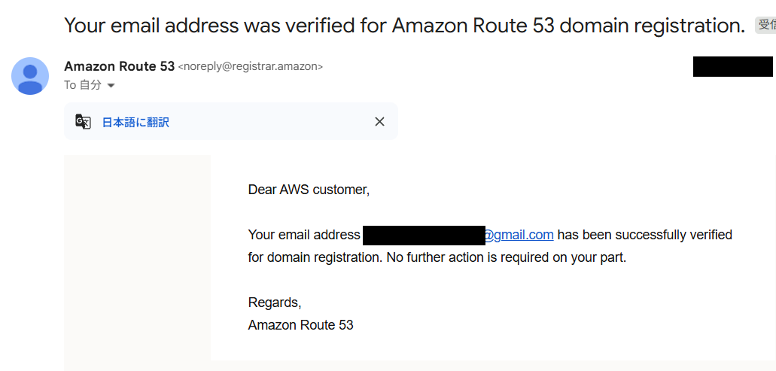Click 'has been successfully verified' text
This screenshot has width=776, height=371.
[x=645, y=235]
